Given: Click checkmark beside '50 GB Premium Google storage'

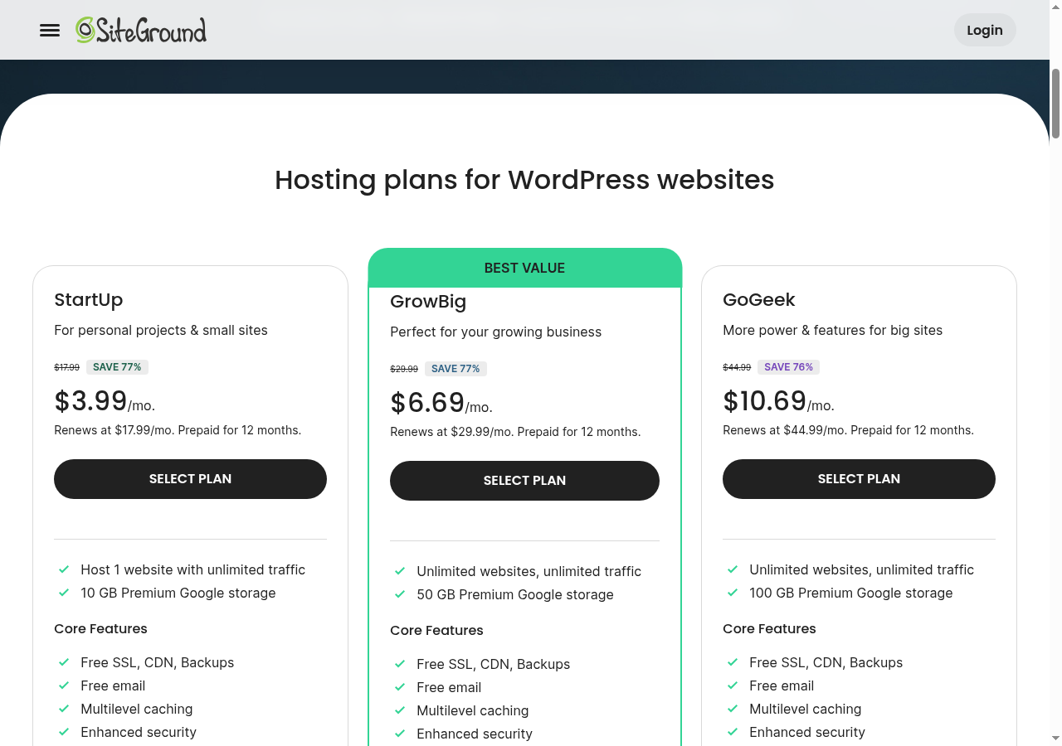Looking at the screenshot, I should (x=400, y=594).
